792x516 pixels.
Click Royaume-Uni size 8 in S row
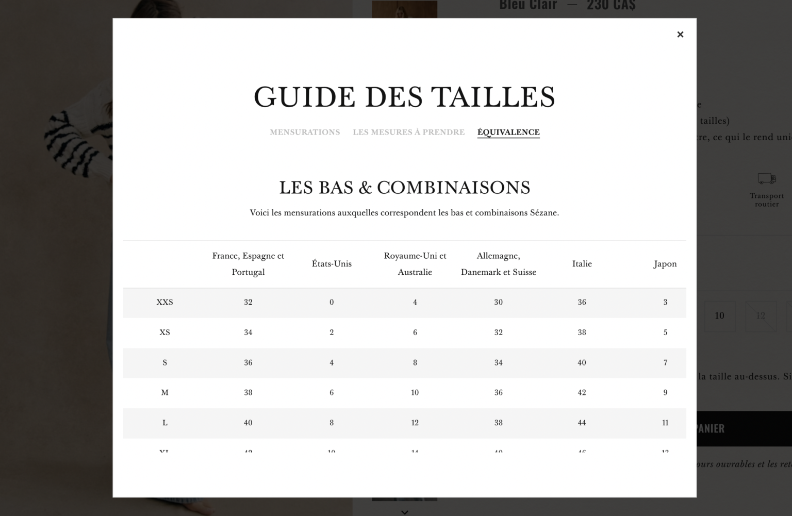coord(415,363)
